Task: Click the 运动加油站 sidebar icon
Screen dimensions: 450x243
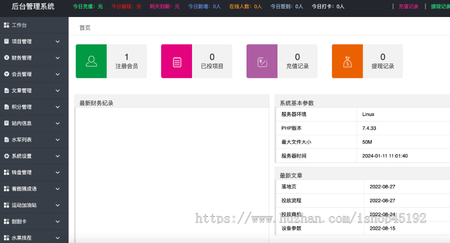Action: 6,205
